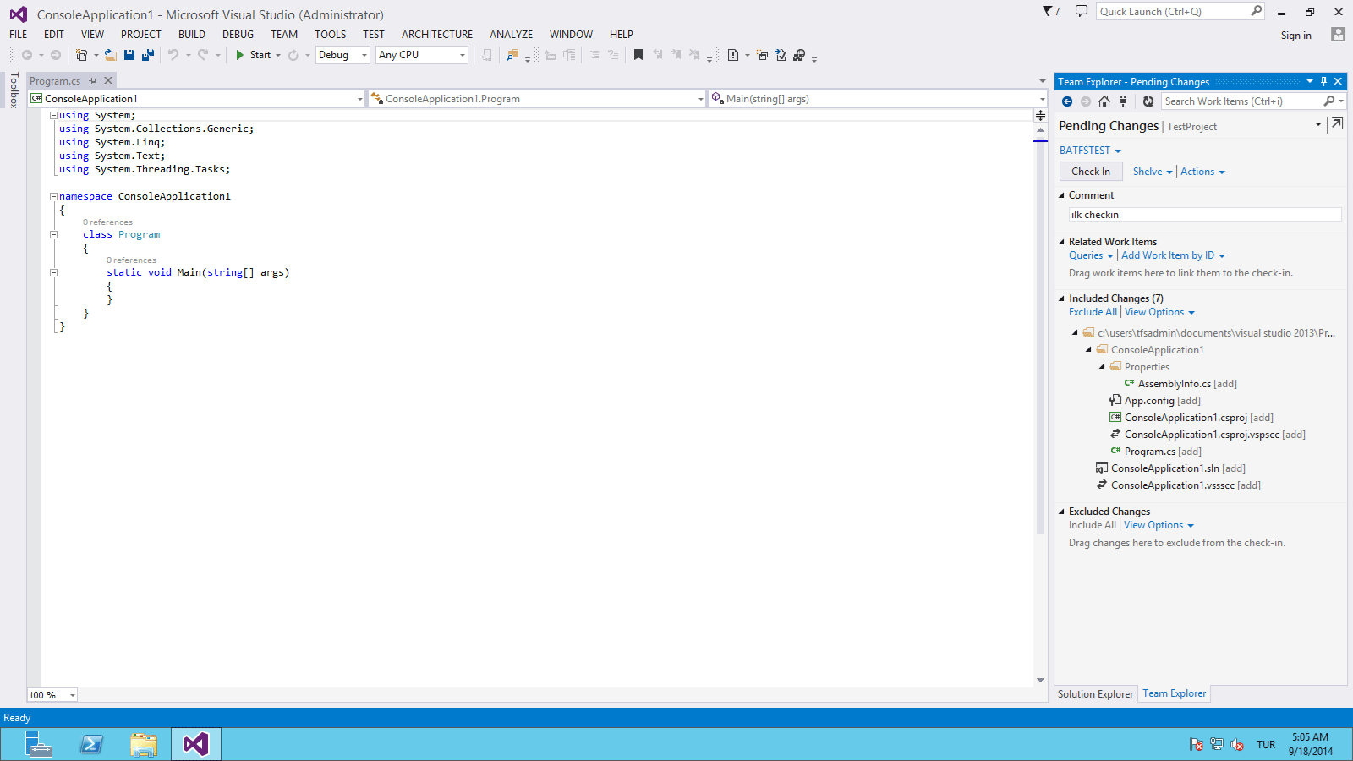
Task: Expand the Shelve dropdown
Action: point(1169,172)
